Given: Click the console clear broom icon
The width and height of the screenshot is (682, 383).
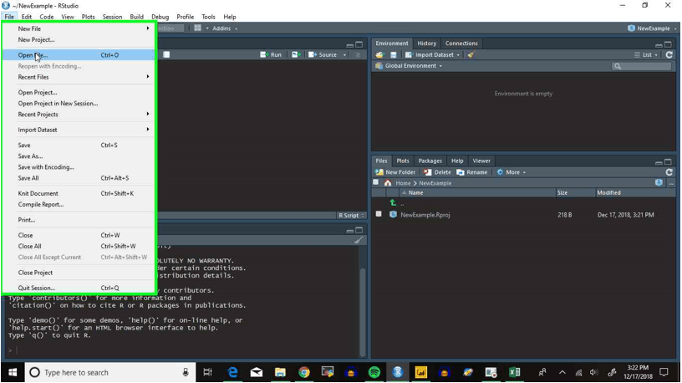Looking at the screenshot, I should pyautogui.click(x=358, y=240).
